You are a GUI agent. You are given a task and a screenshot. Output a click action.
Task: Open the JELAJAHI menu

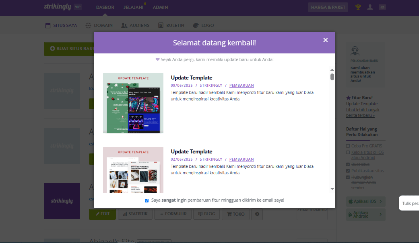(133, 7)
